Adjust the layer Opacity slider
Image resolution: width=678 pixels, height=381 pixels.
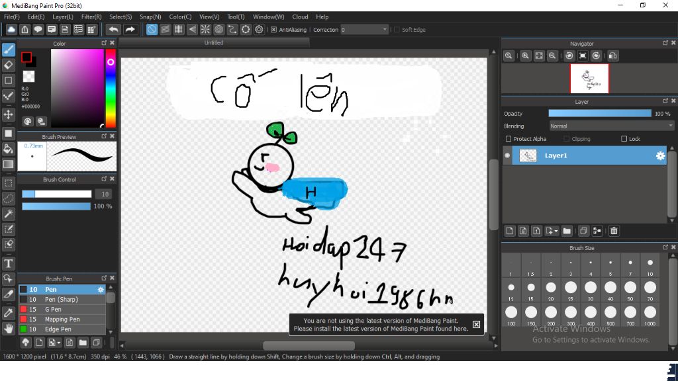coord(600,113)
